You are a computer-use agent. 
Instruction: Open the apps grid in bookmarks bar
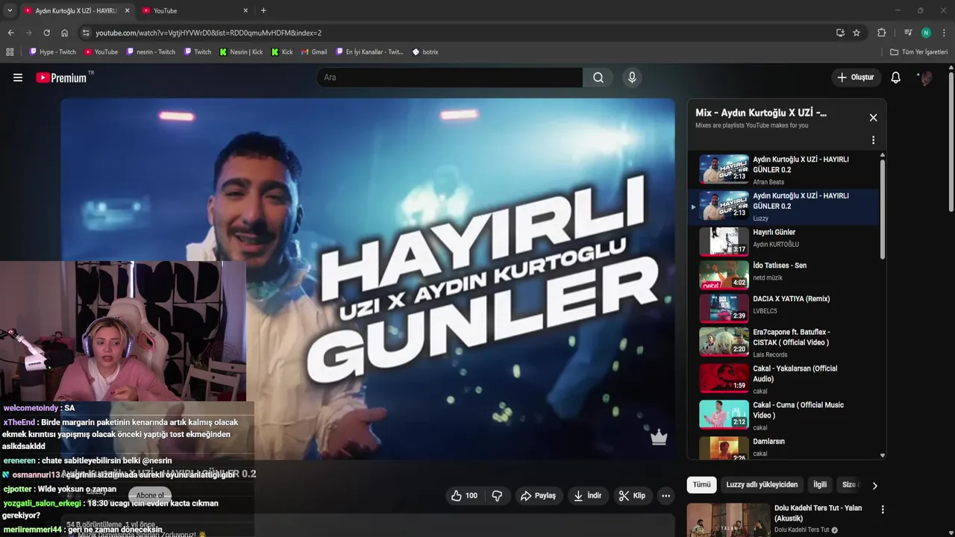(10, 52)
